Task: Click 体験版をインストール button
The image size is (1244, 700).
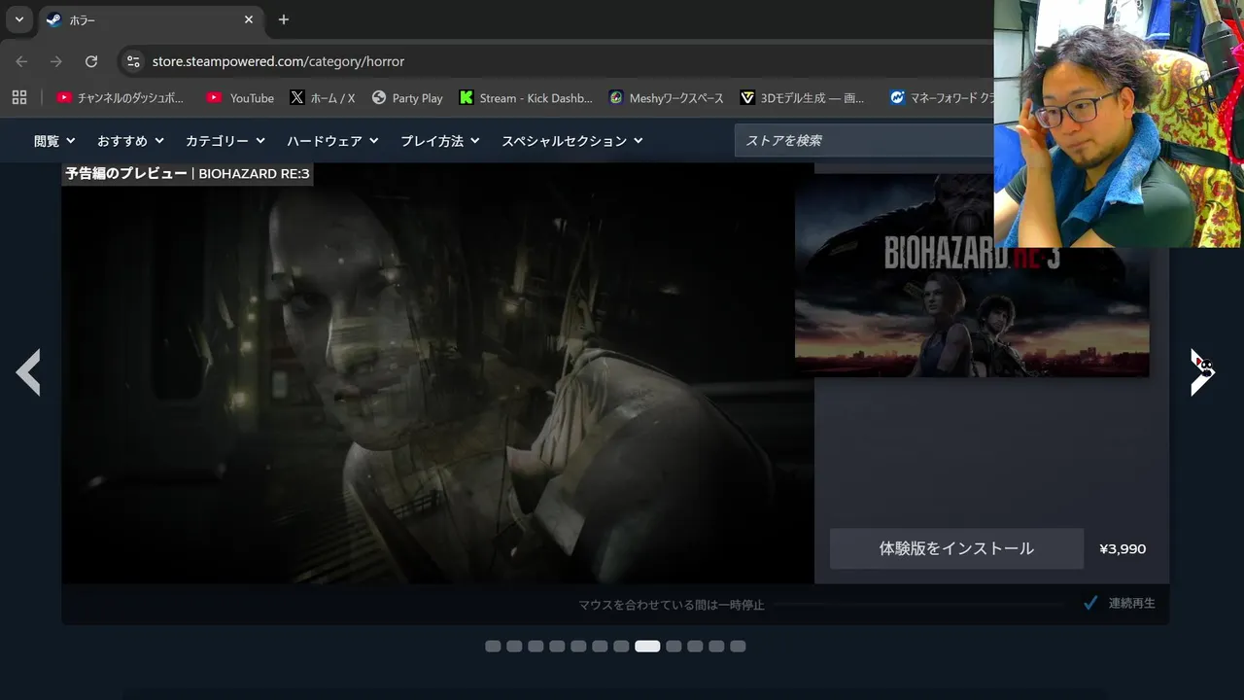Action: (956, 548)
